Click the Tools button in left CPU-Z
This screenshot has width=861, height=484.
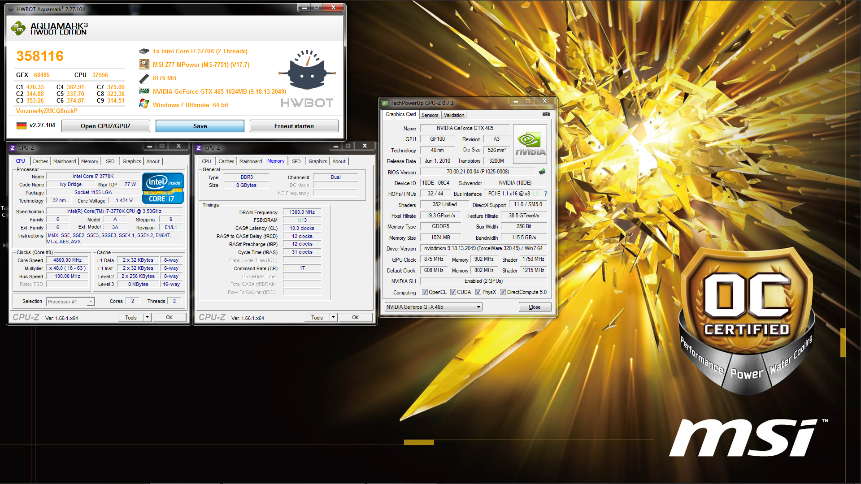click(x=131, y=317)
